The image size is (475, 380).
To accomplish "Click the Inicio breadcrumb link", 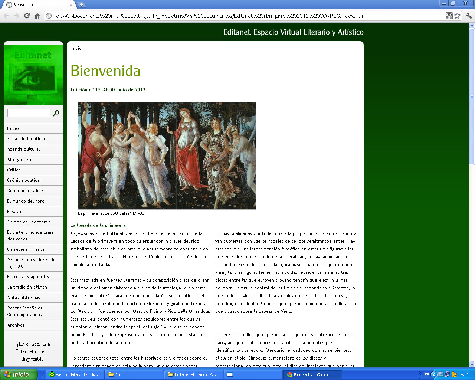I will click(x=76, y=48).
